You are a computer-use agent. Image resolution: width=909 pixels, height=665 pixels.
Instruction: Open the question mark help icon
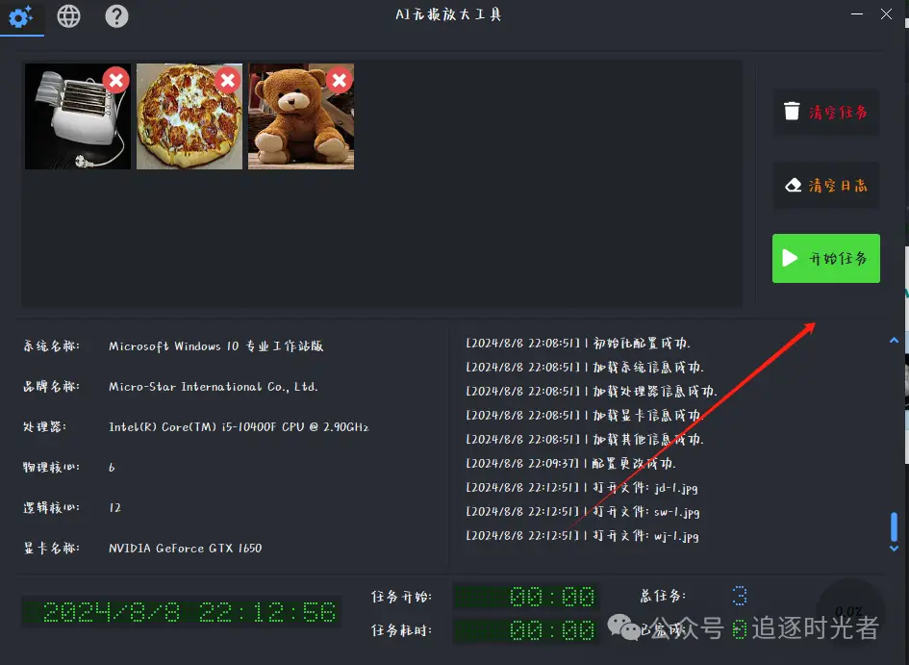[116, 15]
